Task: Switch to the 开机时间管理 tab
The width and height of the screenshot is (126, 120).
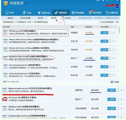Action: point(25,18)
